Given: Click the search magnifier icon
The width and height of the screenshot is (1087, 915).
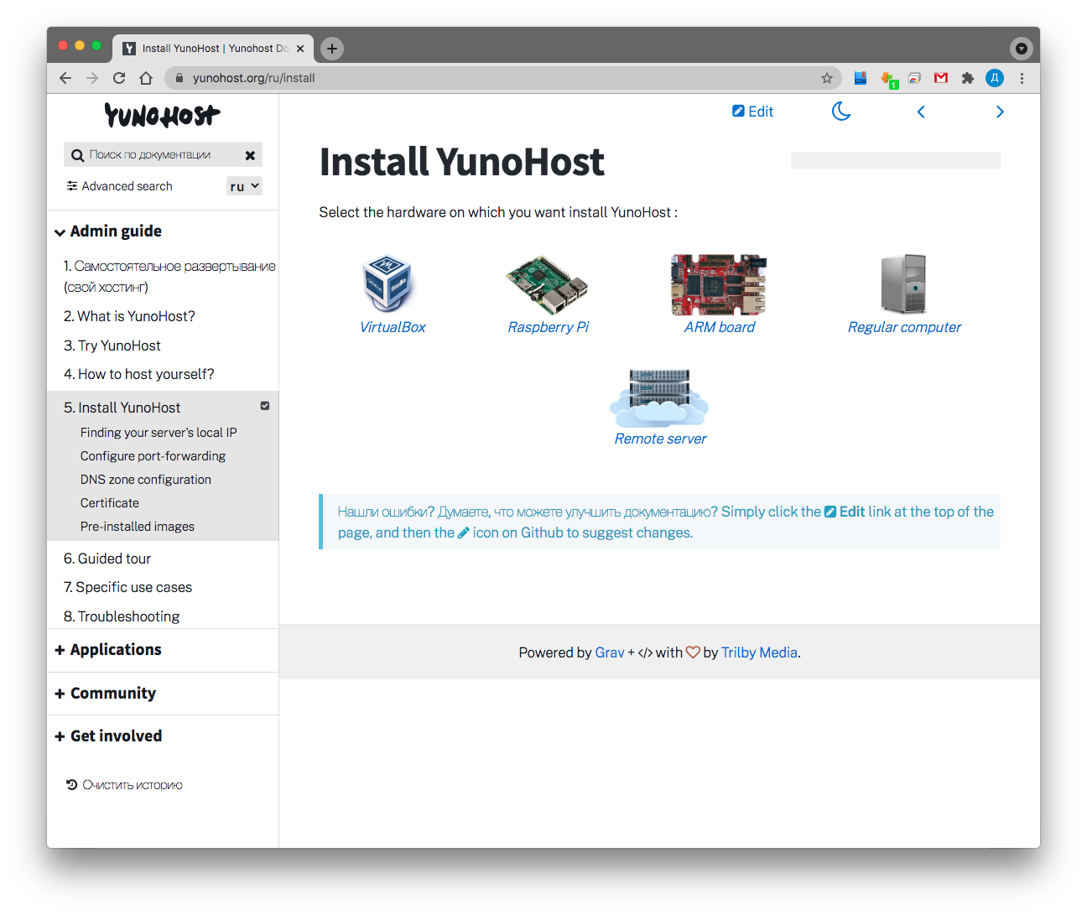Looking at the screenshot, I should tap(77, 155).
